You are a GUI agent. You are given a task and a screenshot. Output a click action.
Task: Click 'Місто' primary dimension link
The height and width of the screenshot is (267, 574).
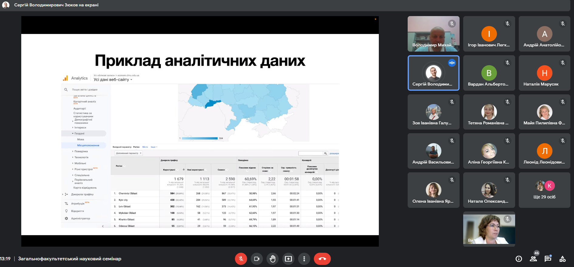pos(145,147)
